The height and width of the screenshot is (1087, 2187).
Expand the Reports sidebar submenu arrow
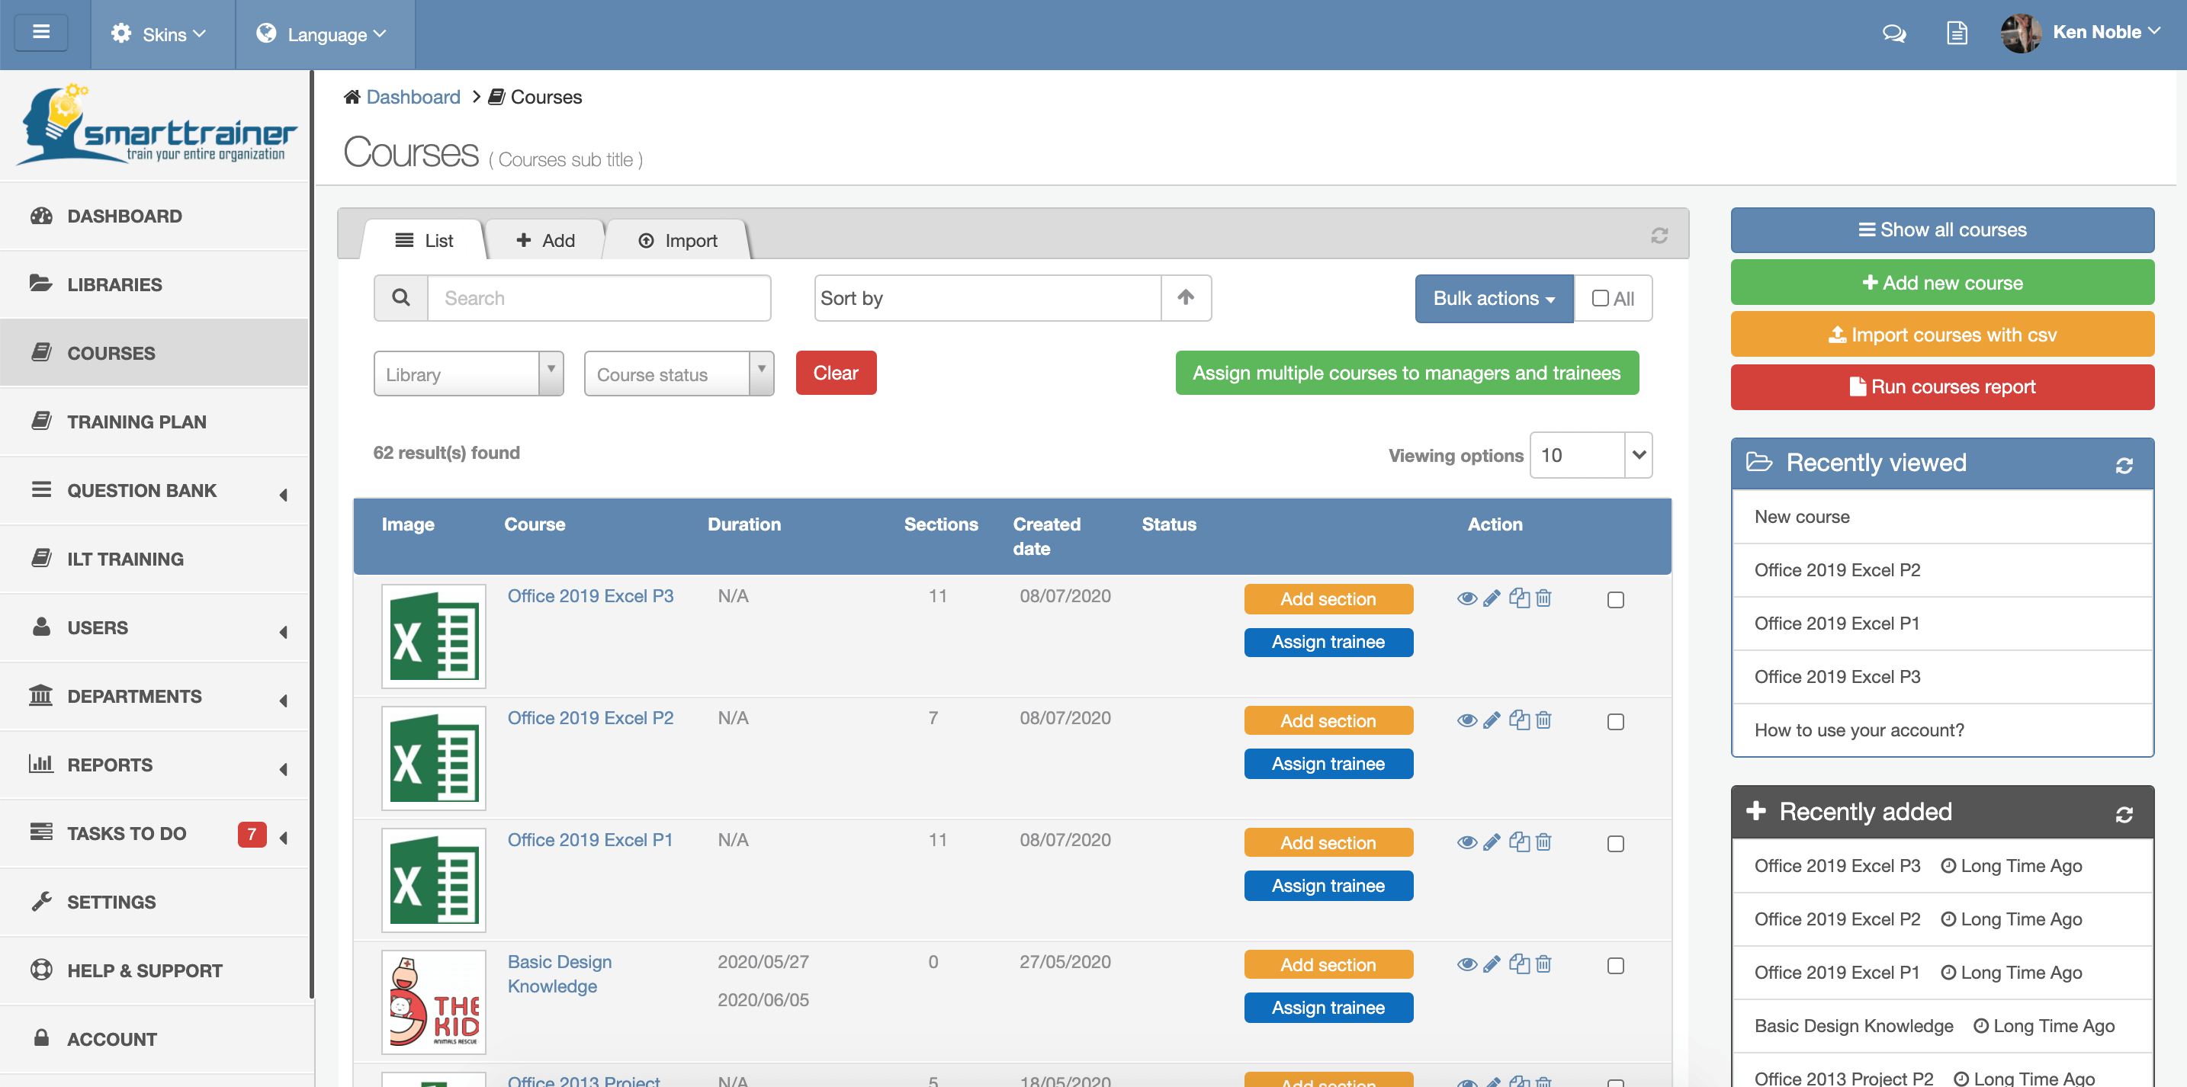tap(284, 770)
